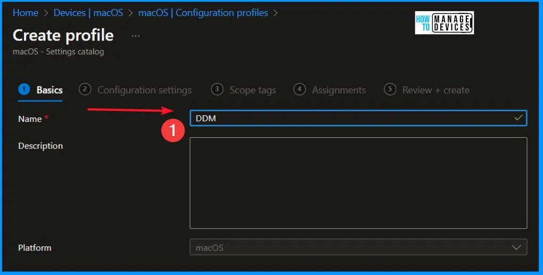Select the Basics tab
543x275 pixels.
49,90
